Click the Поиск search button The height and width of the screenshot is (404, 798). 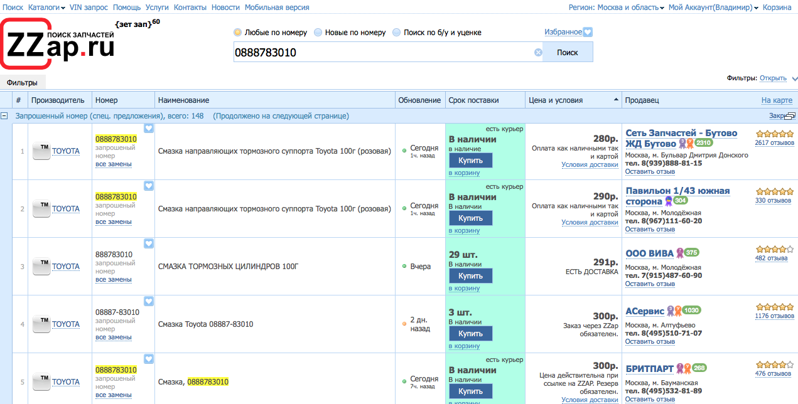pos(568,53)
